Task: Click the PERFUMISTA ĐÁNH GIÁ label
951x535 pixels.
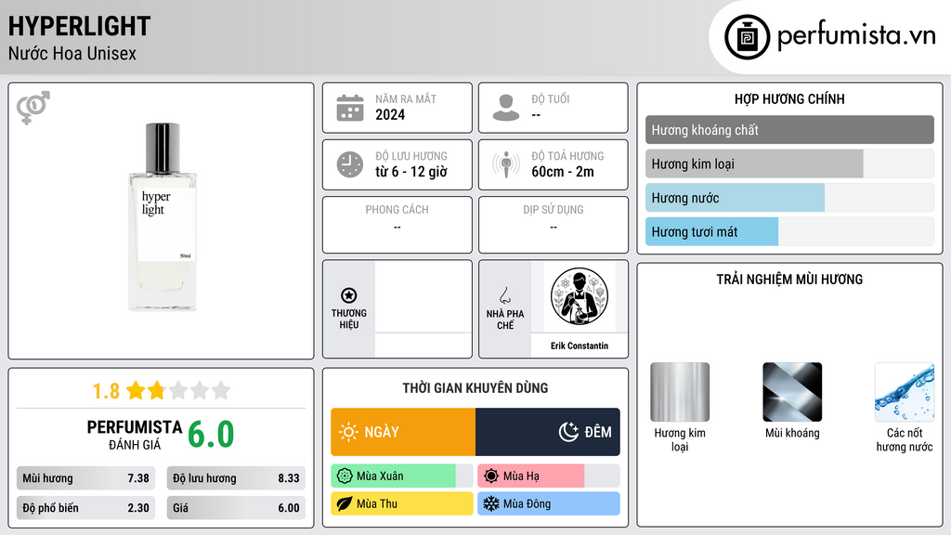Action: pyautogui.click(x=134, y=435)
